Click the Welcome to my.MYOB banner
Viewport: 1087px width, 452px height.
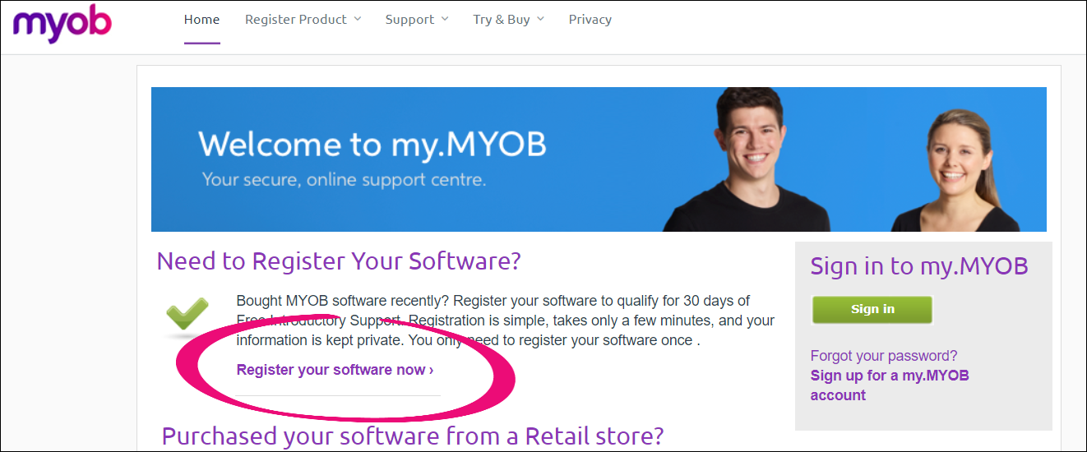(599, 159)
